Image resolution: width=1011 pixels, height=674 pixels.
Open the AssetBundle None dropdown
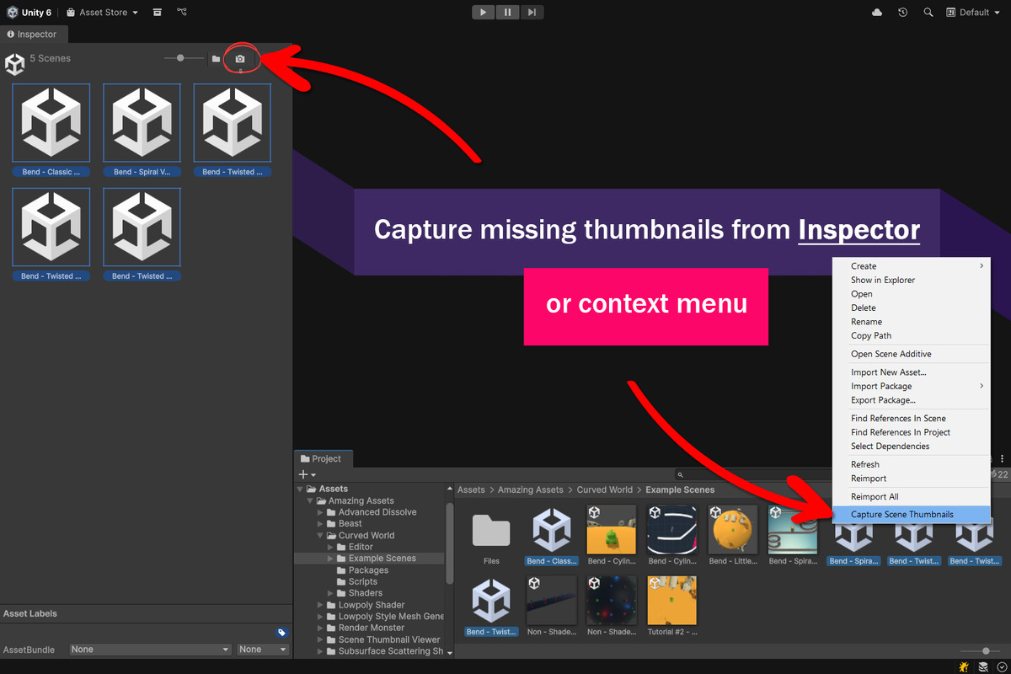pyautogui.click(x=150, y=650)
